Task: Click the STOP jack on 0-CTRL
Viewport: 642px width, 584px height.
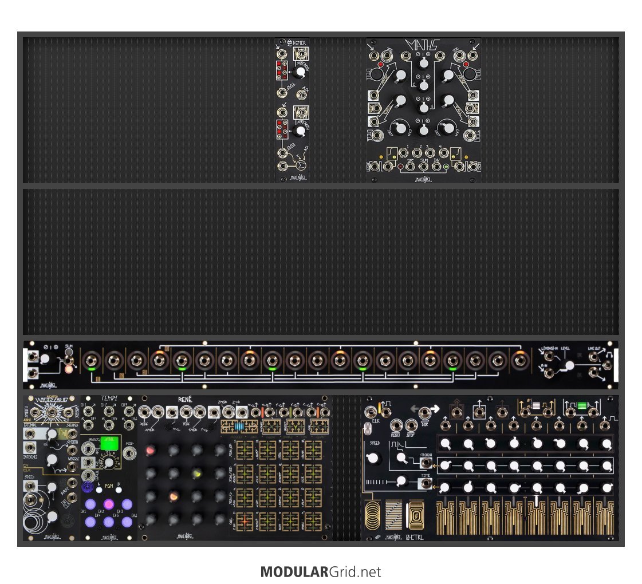Action: (x=411, y=425)
